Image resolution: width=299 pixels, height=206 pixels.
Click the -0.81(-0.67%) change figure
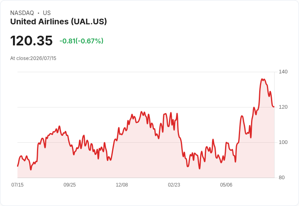click(81, 41)
